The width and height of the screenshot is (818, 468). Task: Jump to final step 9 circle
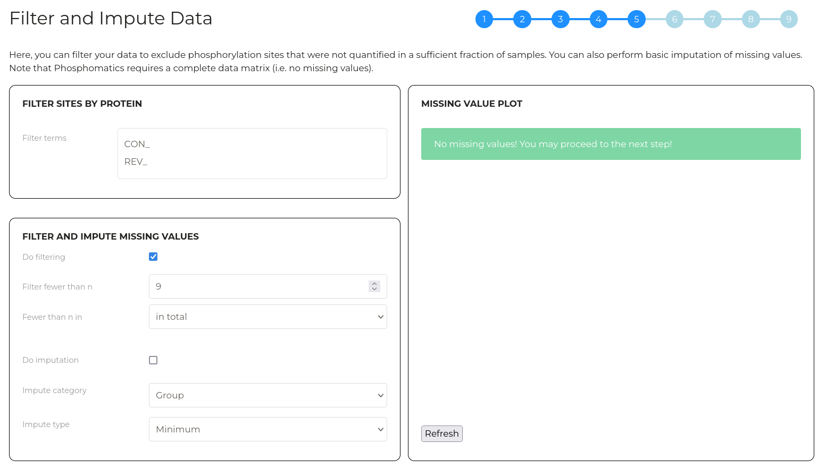tap(789, 19)
